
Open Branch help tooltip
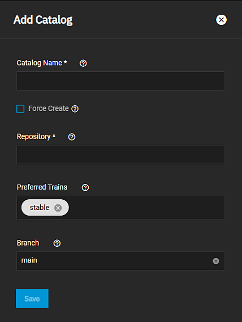pyautogui.click(x=57, y=243)
